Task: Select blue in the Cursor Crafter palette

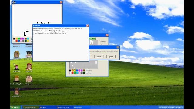Action: [x=77, y=71]
